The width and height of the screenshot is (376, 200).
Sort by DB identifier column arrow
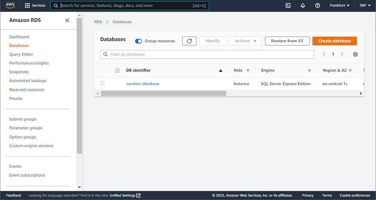coord(221,71)
